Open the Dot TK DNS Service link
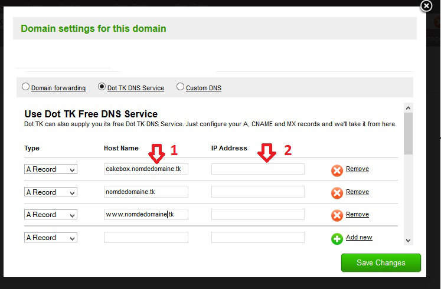441x289 pixels. [x=136, y=88]
